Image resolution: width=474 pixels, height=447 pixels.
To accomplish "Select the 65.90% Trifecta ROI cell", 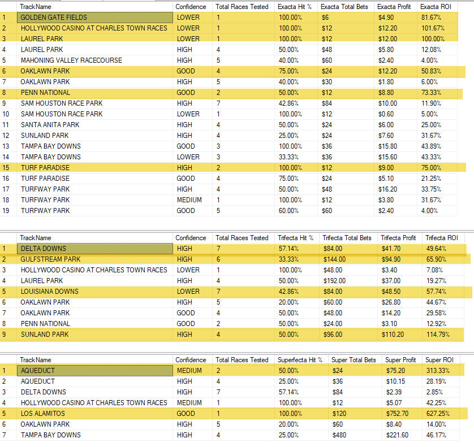I will tap(443, 259).
